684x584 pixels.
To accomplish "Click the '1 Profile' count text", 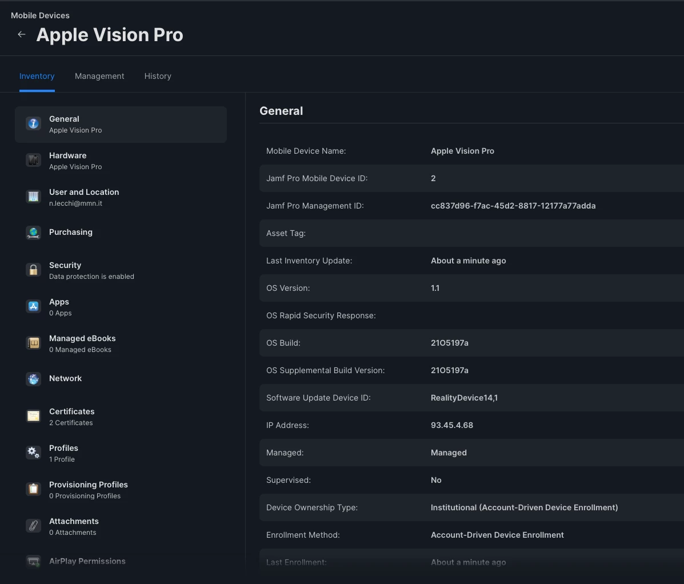I will tap(62, 459).
